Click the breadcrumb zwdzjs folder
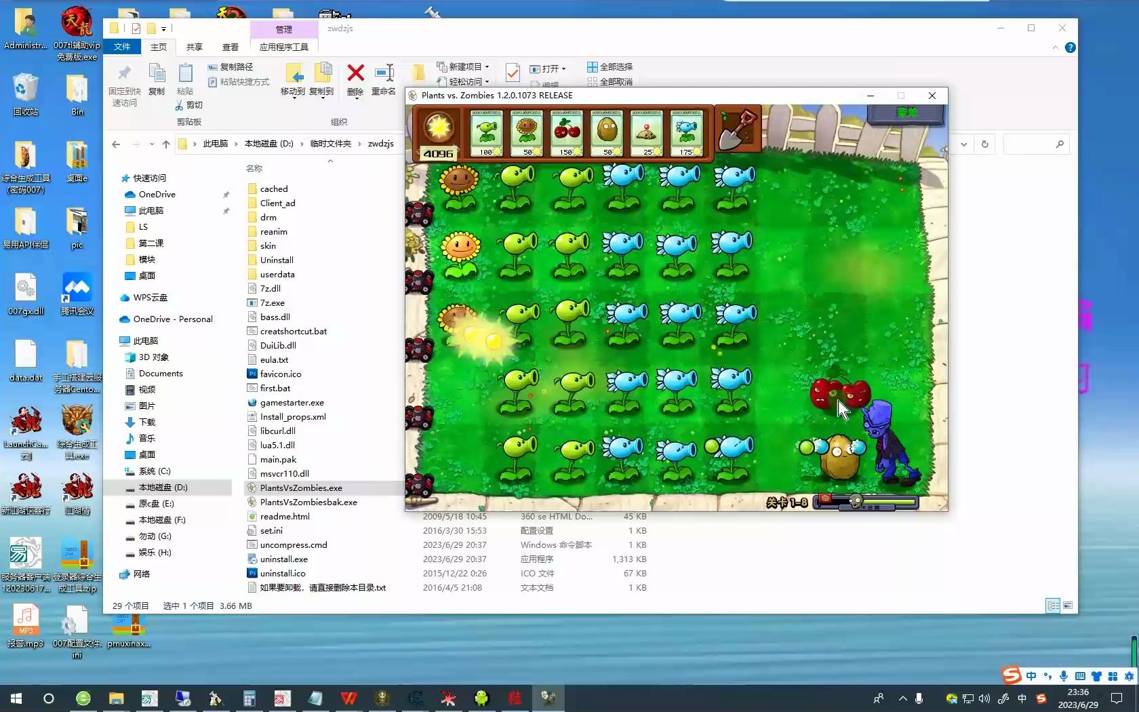 click(x=380, y=144)
